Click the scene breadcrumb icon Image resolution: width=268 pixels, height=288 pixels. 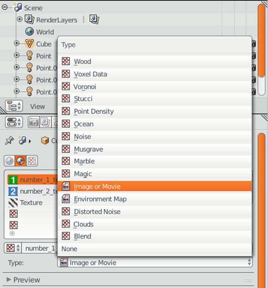click(x=23, y=140)
